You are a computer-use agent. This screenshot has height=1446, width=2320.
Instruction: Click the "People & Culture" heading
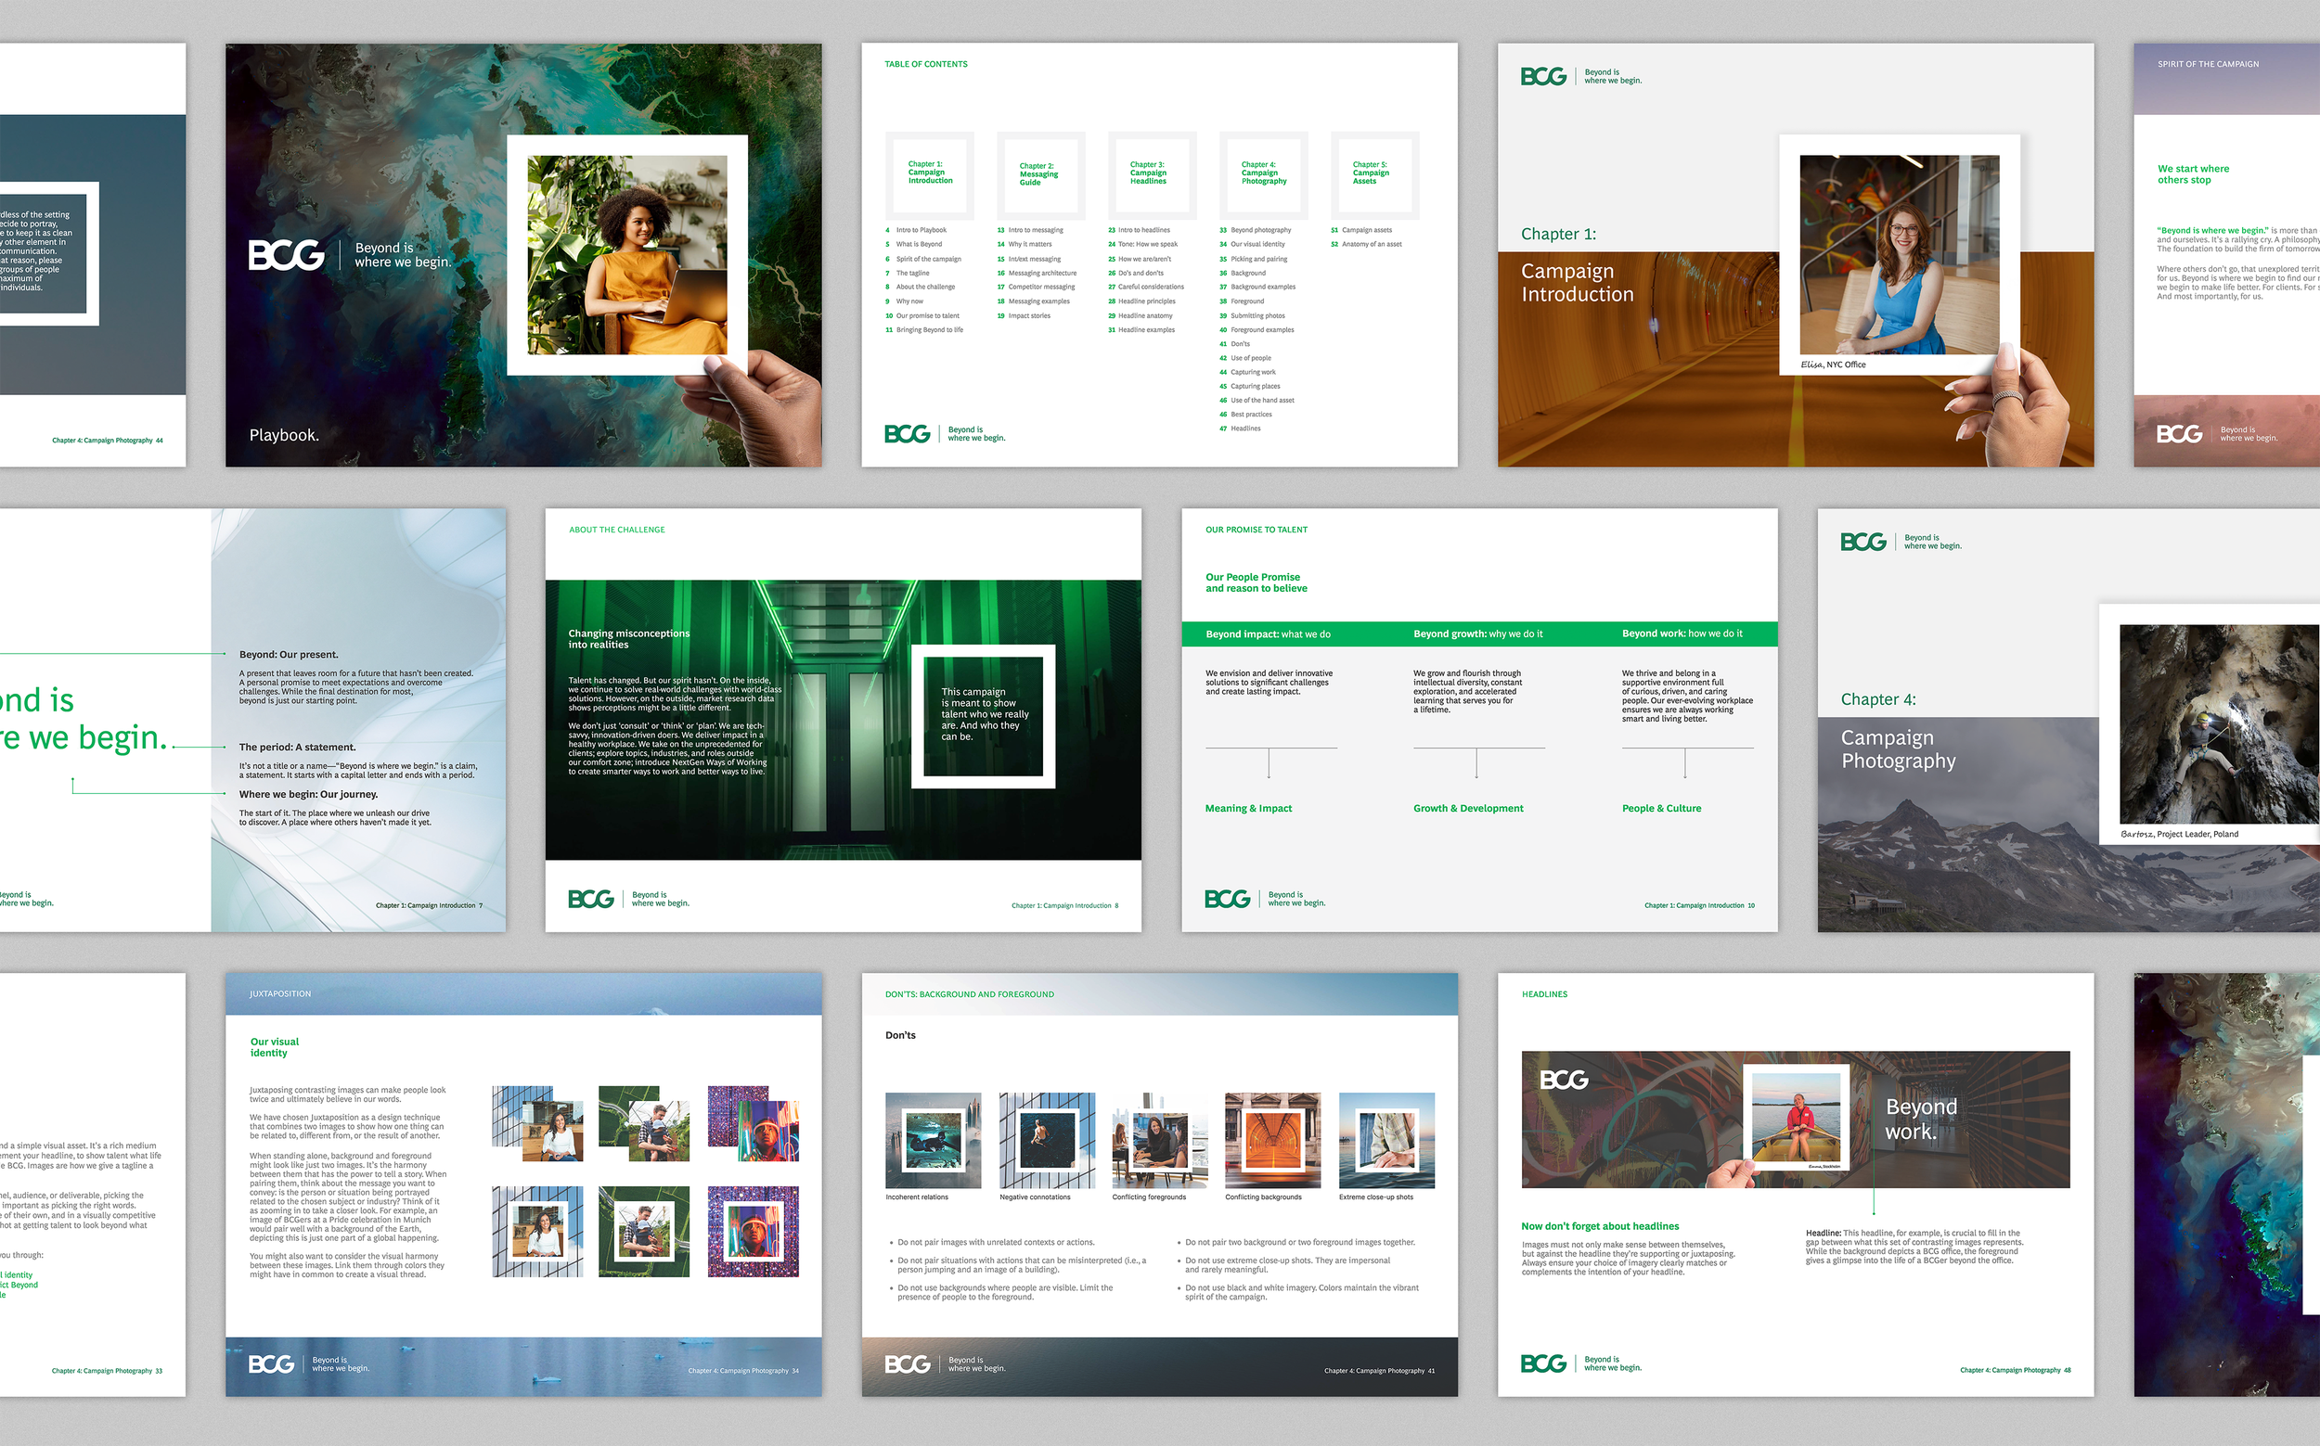1661,809
